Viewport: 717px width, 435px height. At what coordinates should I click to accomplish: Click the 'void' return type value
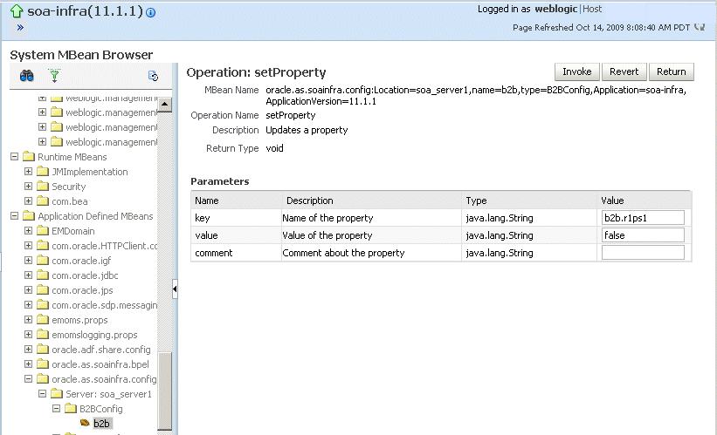pyautogui.click(x=274, y=148)
